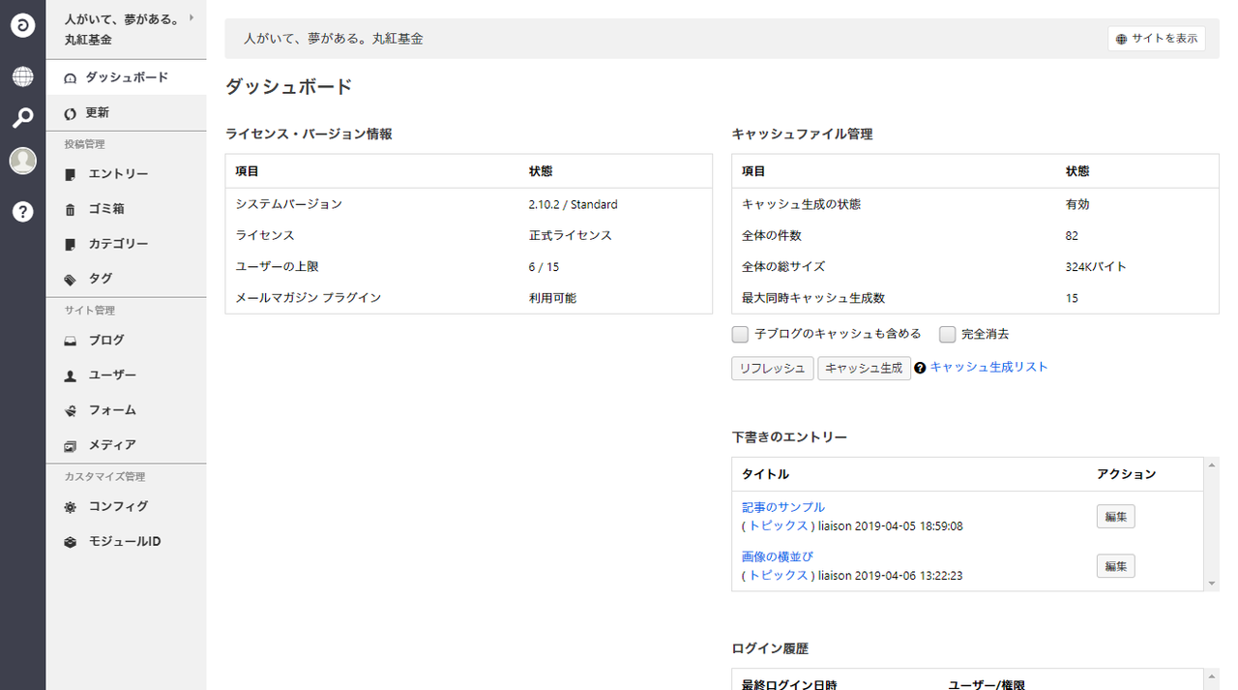Check the 完全消去 checkbox
Screen dimensions: 1238x690
pyautogui.click(x=948, y=335)
